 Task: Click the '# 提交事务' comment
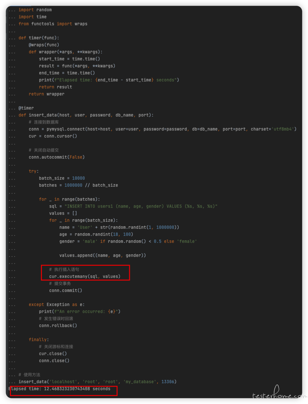click(x=60, y=284)
